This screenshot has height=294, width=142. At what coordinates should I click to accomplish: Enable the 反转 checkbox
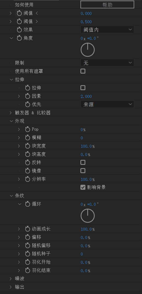[x=83, y=162]
